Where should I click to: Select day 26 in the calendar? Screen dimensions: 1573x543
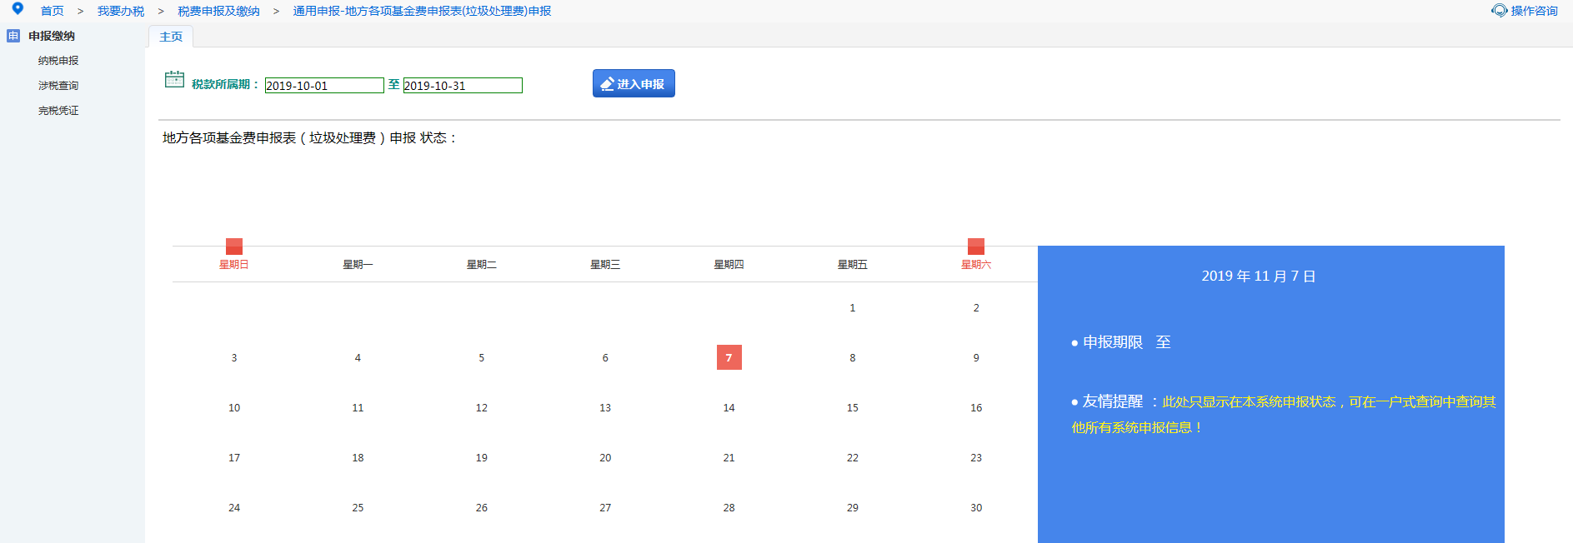[482, 508]
